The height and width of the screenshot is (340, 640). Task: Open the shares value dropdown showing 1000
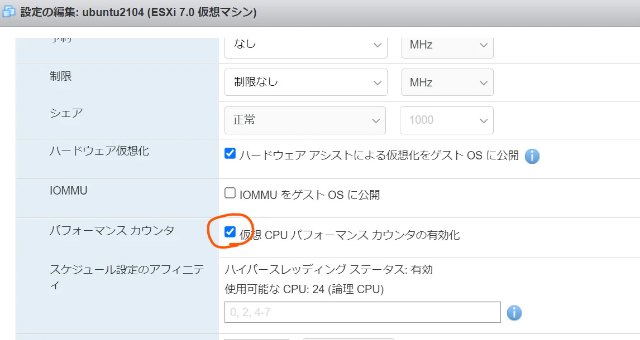point(447,120)
